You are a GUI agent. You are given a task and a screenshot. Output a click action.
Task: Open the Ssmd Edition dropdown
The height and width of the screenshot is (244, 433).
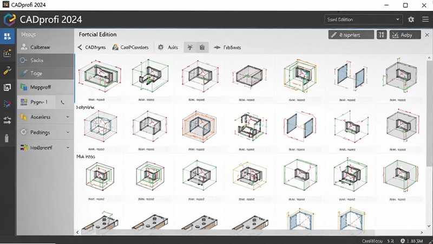pyautogui.click(x=363, y=20)
